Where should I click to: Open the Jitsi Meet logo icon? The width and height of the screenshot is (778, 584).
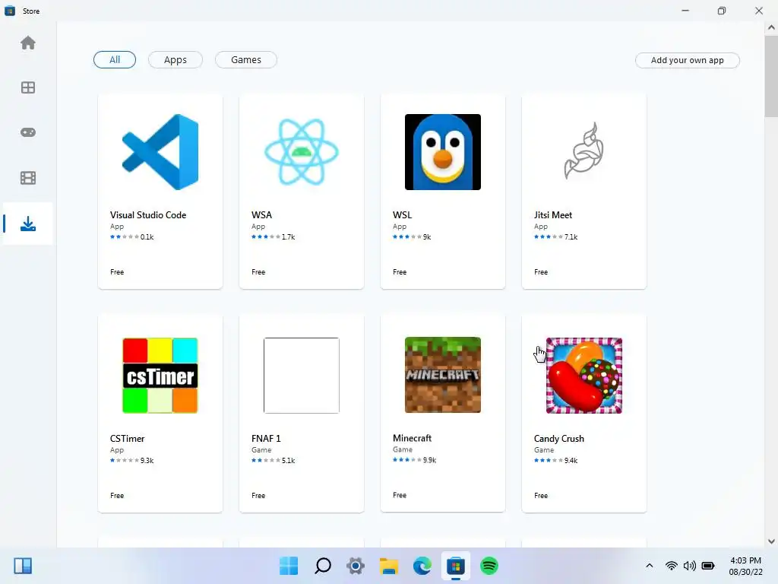(584, 151)
